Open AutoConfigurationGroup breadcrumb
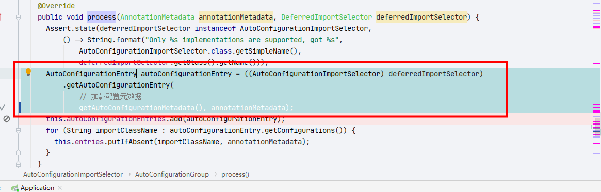The width and height of the screenshot is (601, 192). point(172,174)
